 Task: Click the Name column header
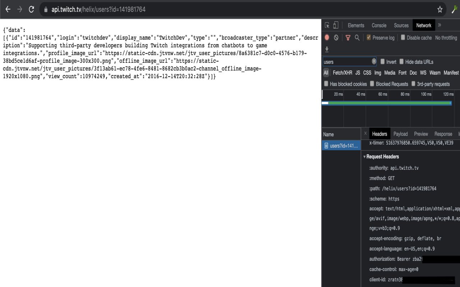(x=341, y=134)
